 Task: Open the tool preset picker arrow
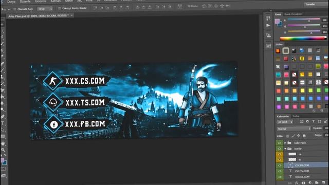pyautogui.click(x=9, y=9)
